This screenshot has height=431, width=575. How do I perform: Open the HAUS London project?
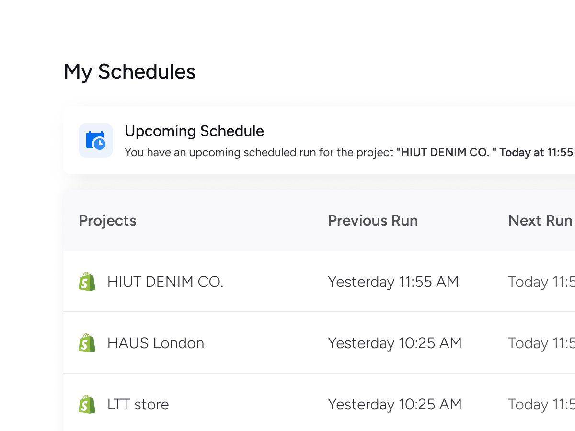[x=156, y=343]
